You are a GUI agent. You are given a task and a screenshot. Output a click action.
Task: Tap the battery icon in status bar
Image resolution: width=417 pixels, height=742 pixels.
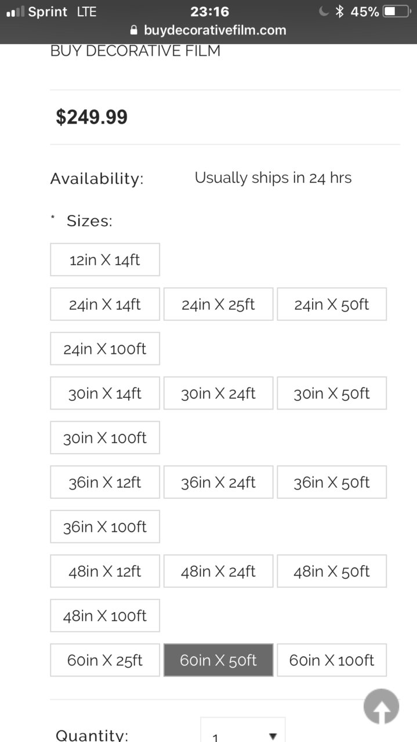[397, 12]
